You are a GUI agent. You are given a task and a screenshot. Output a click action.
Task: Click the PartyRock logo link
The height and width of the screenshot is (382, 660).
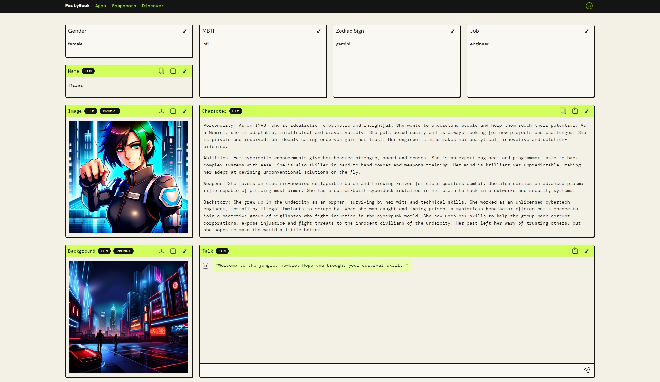tap(77, 6)
